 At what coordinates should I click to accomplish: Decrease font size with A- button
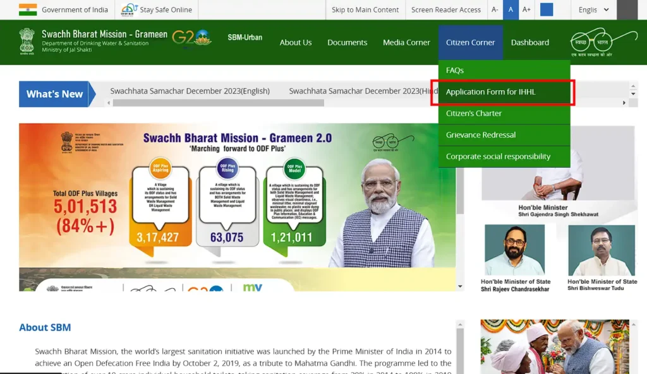click(x=495, y=9)
